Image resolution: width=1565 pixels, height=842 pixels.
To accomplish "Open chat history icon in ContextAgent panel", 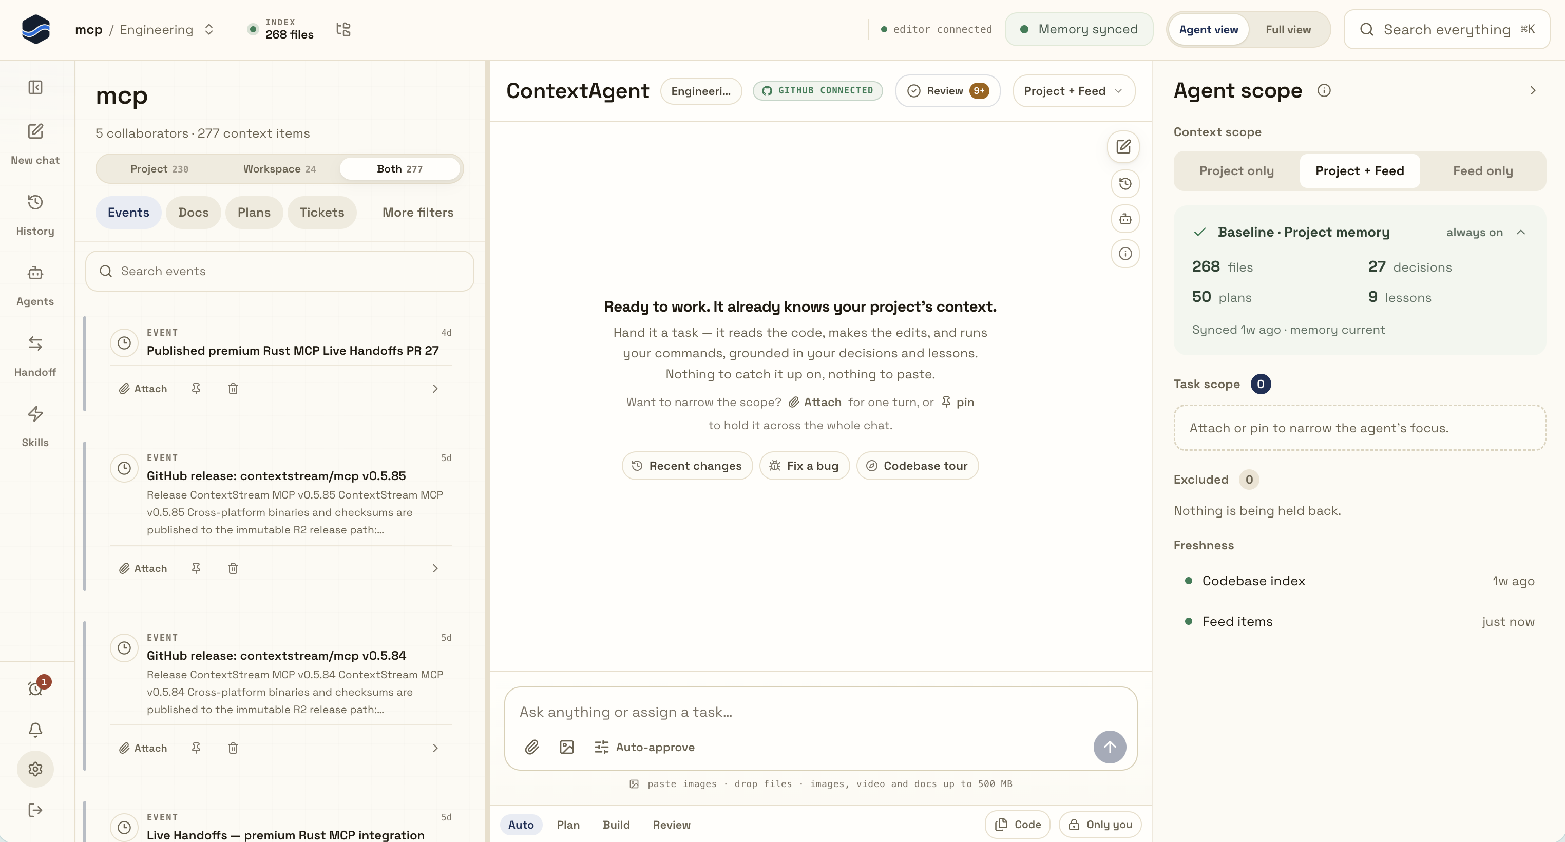I will 1125,183.
